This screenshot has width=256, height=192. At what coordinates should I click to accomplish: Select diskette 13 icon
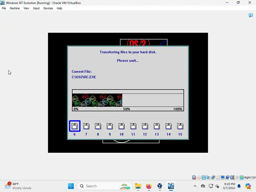(x=157, y=126)
